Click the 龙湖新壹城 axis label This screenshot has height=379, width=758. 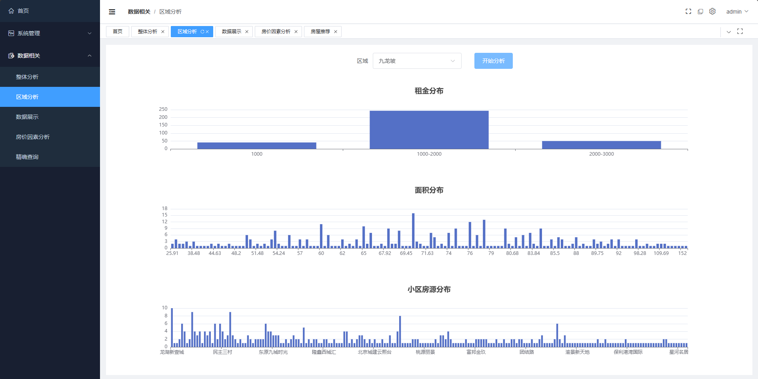[172, 352]
